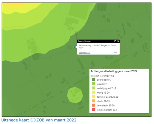
Task: Click the Zoomen naar link
Action: click(x=84, y=53)
